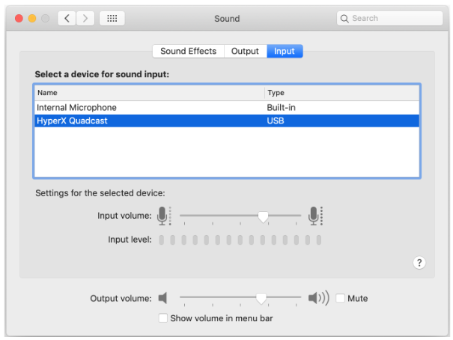The height and width of the screenshot is (340, 453).
Task: Switch to the Sound Effects tab
Action: pos(188,51)
